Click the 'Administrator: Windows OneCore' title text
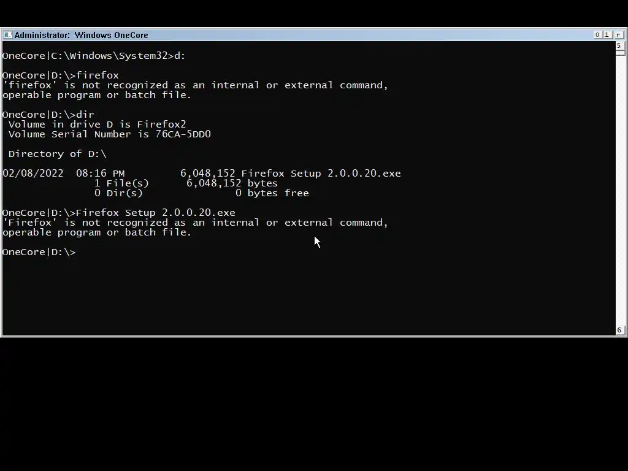 coord(82,35)
